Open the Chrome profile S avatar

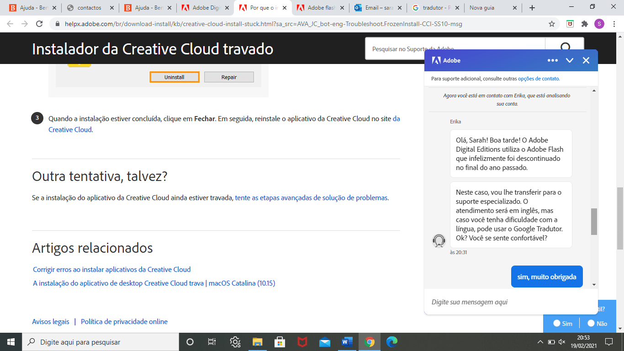(599, 24)
